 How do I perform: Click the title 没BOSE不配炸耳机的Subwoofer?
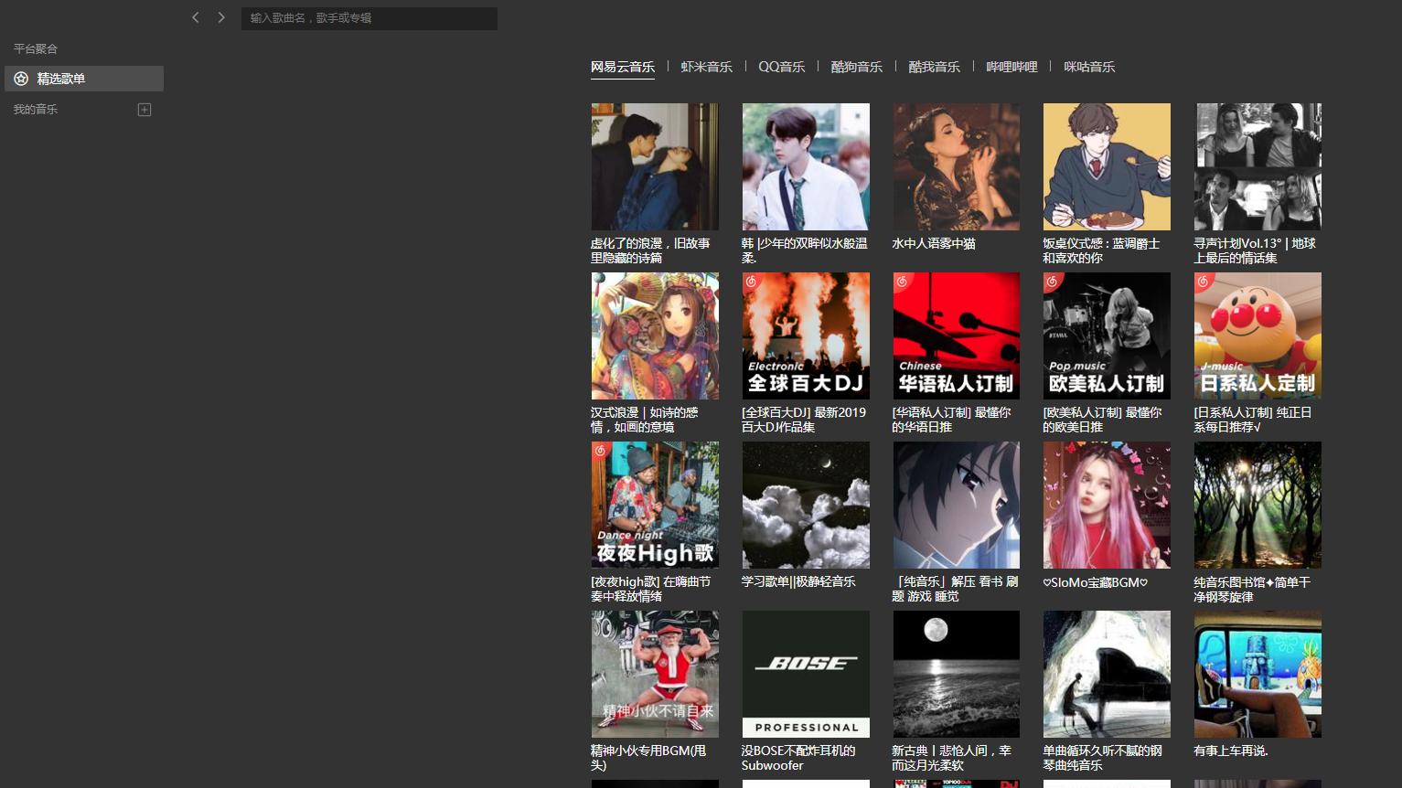pyautogui.click(x=798, y=758)
